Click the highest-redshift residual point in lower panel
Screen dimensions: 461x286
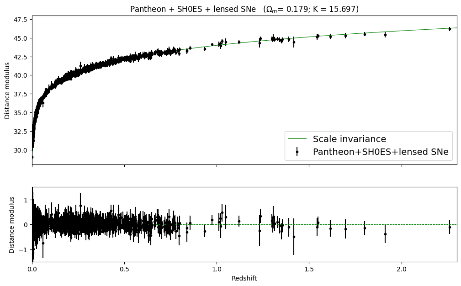pyautogui.click(x=450, y=227)
